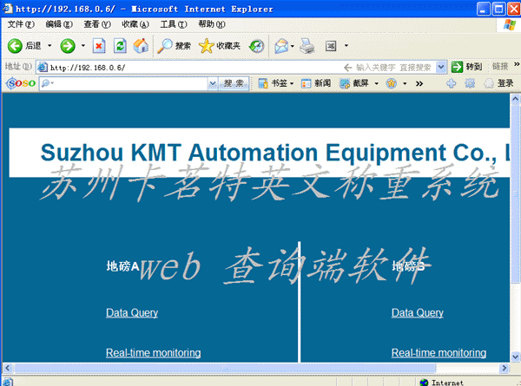Click the Soso plus-shaped icon

click(452, 83)
